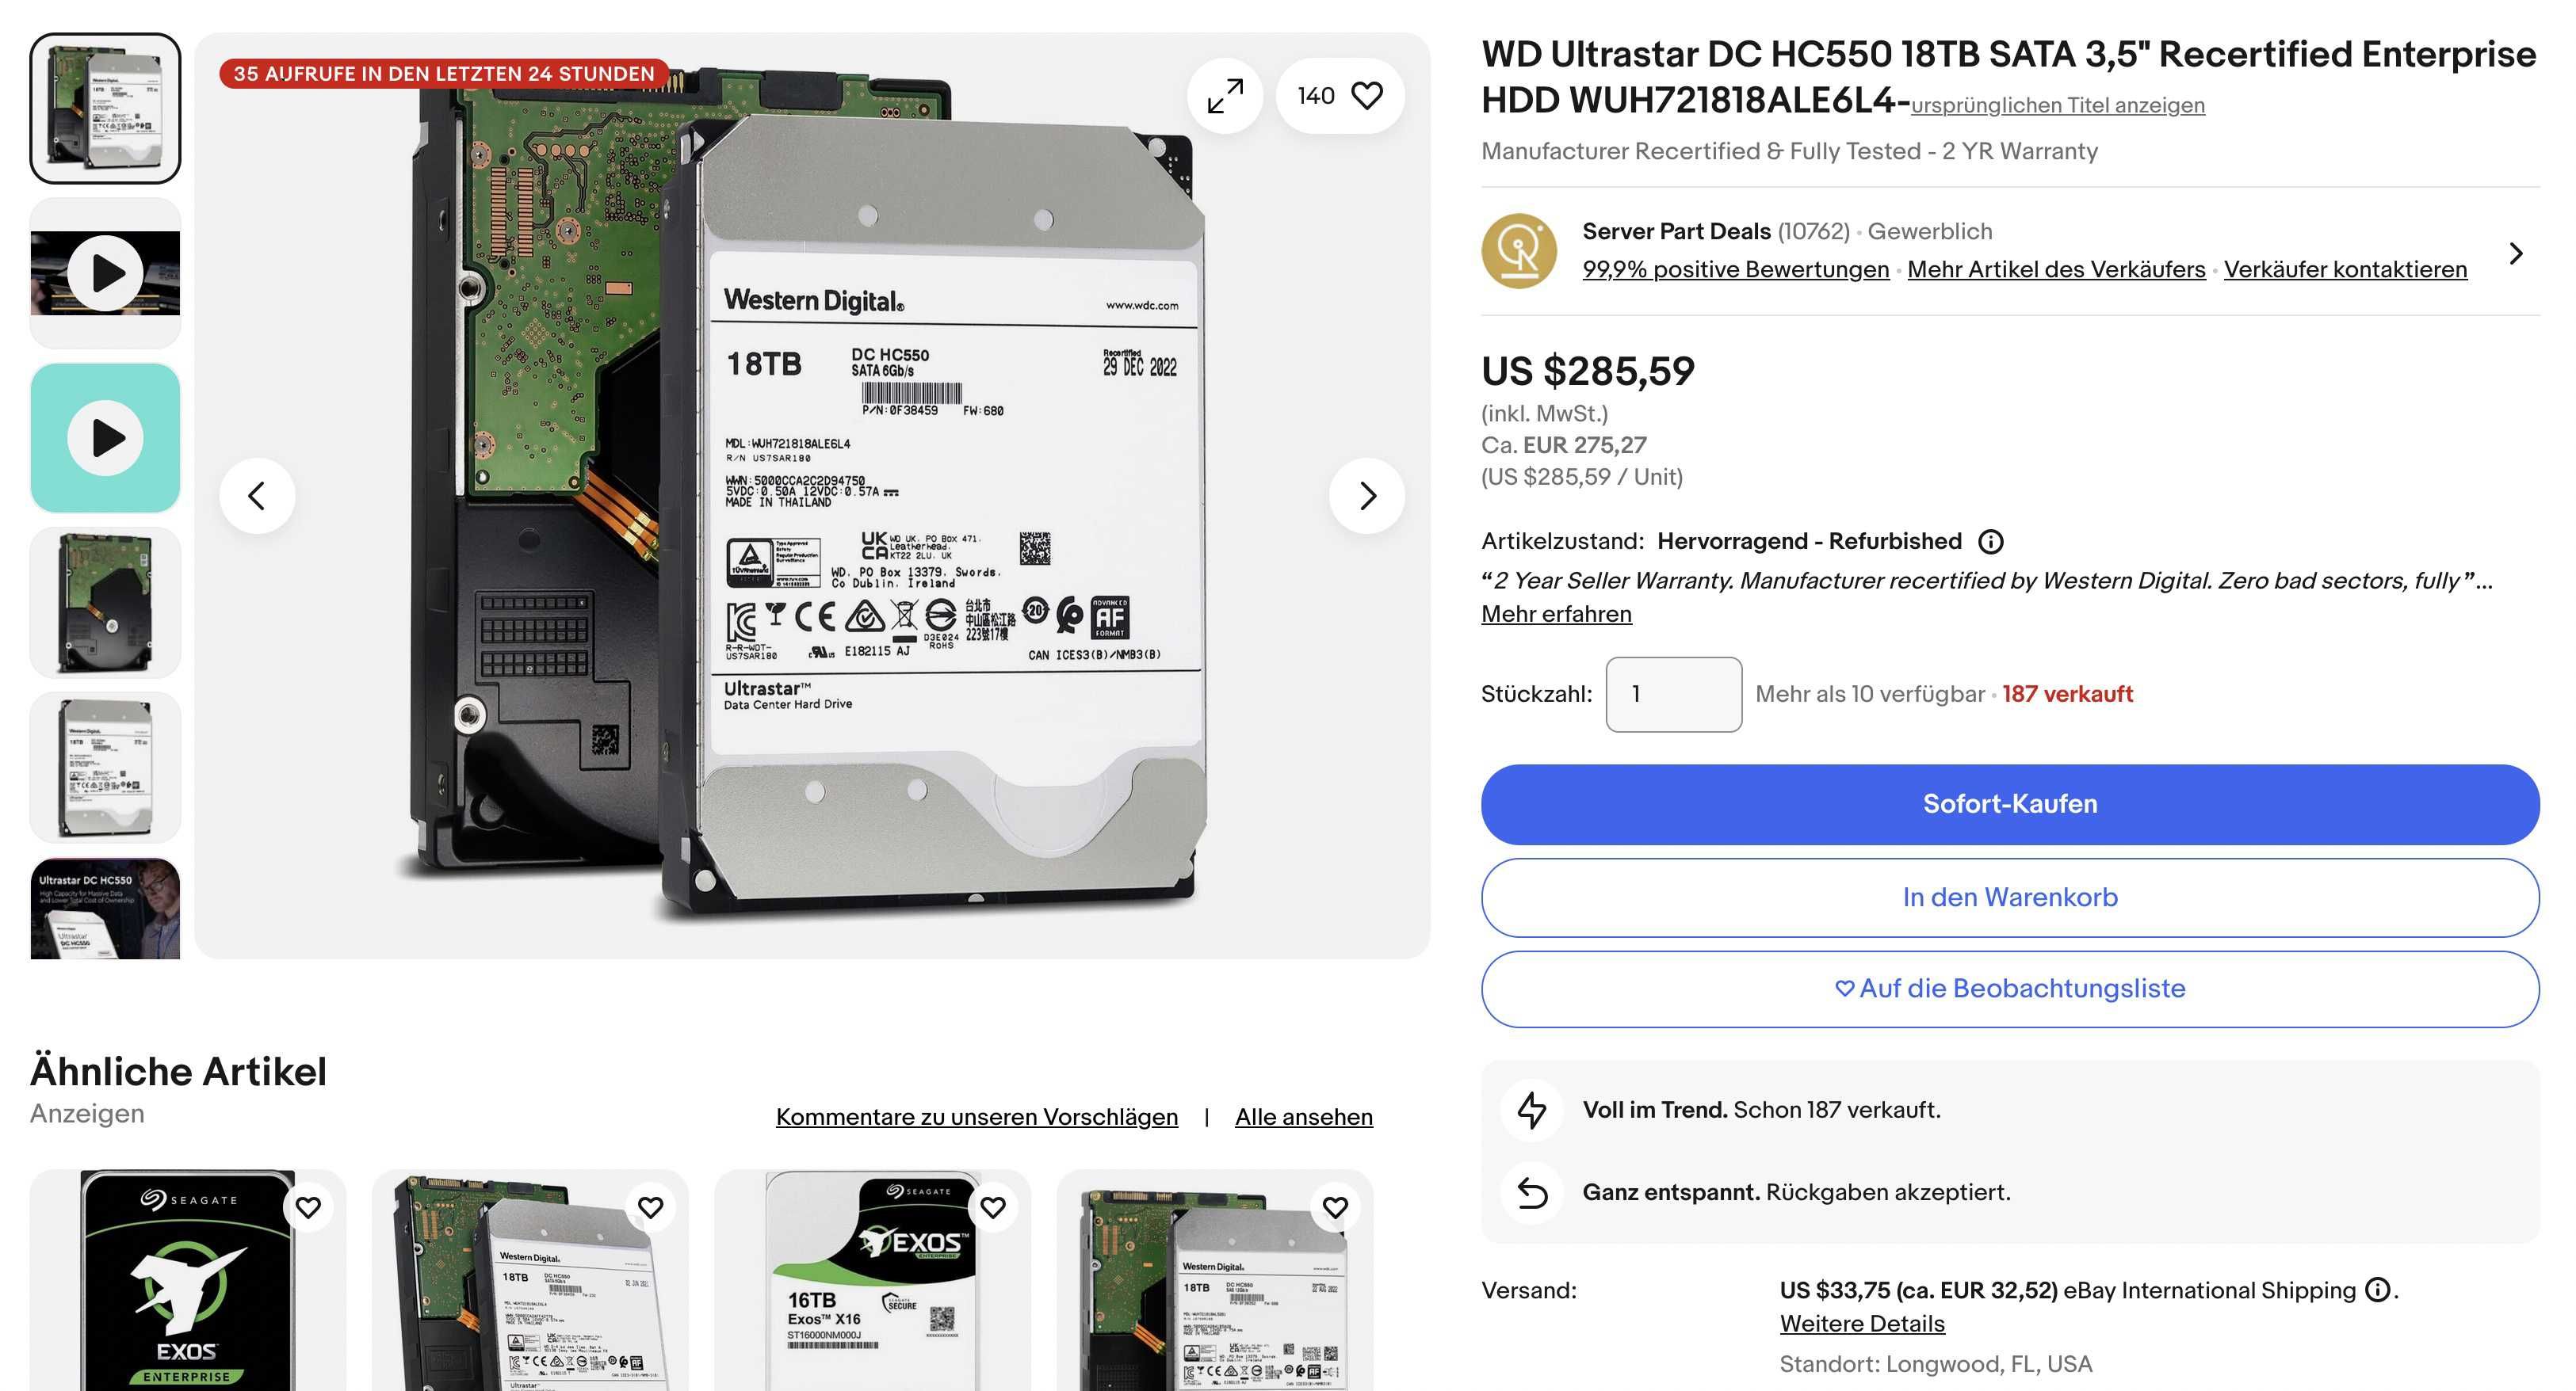Click the Voll im Trend lightning icon
Viewport: 2576px width, 1391px height.
(1531, 1111)
